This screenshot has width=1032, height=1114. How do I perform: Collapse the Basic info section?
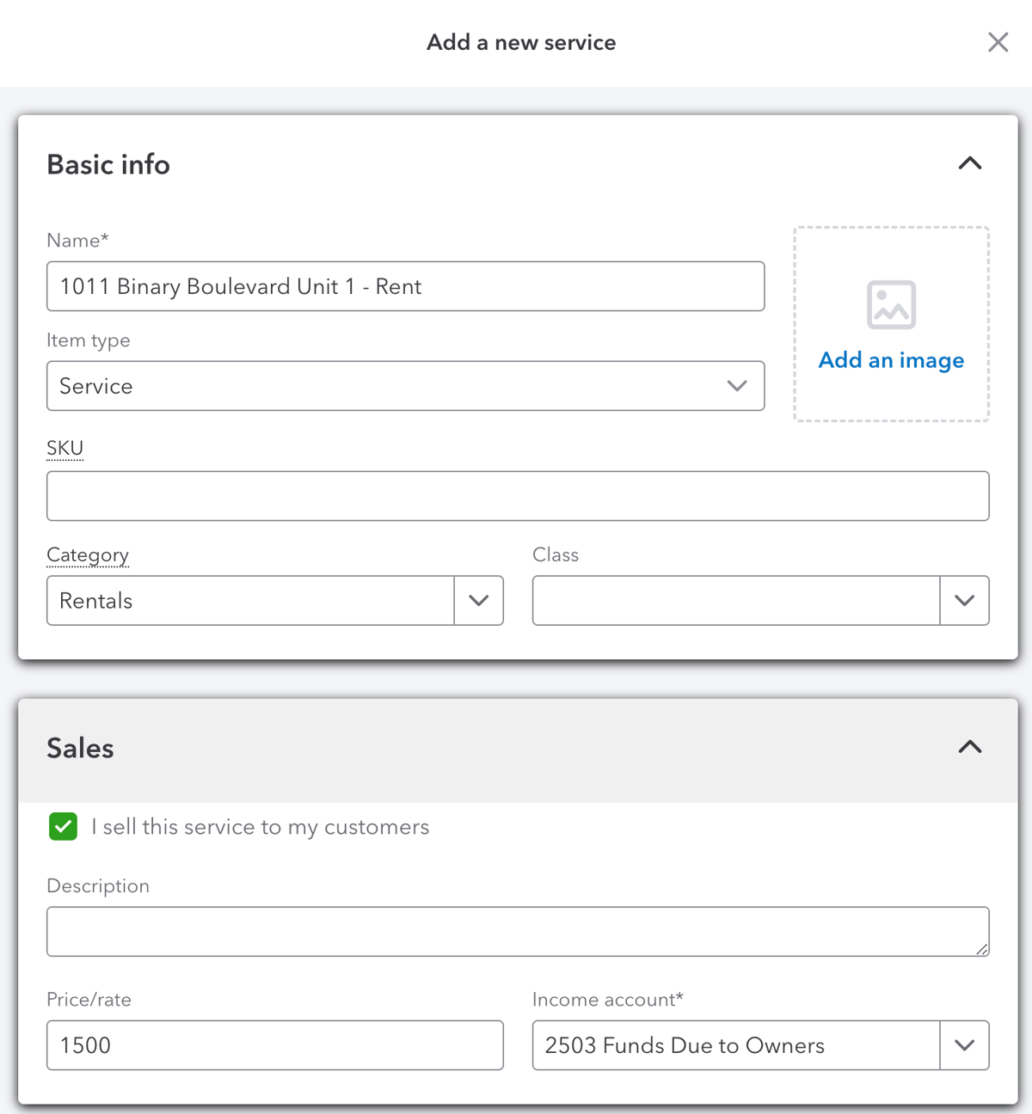coord(969,163)
